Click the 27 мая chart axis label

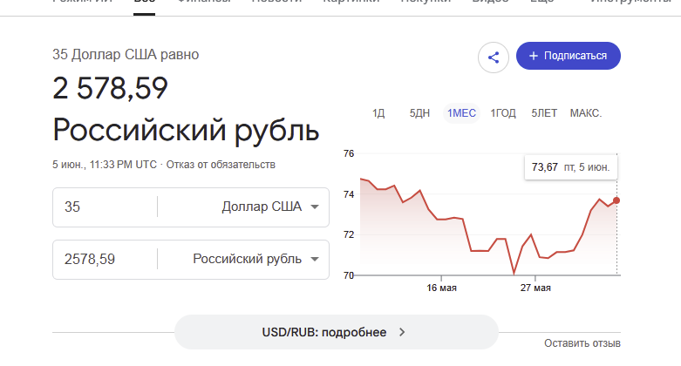(535, 288)
